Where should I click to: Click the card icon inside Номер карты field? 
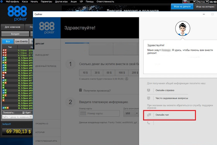coord(83,113)
